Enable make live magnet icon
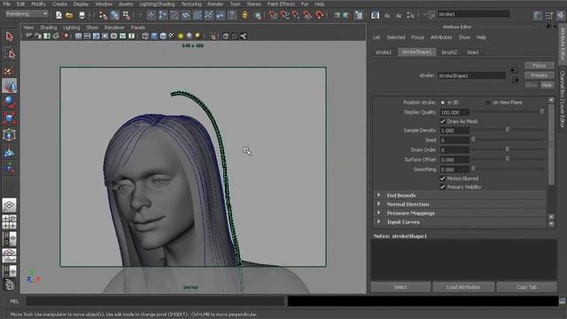The height and width of the screenshot is (319, 567). coord(319,15)
